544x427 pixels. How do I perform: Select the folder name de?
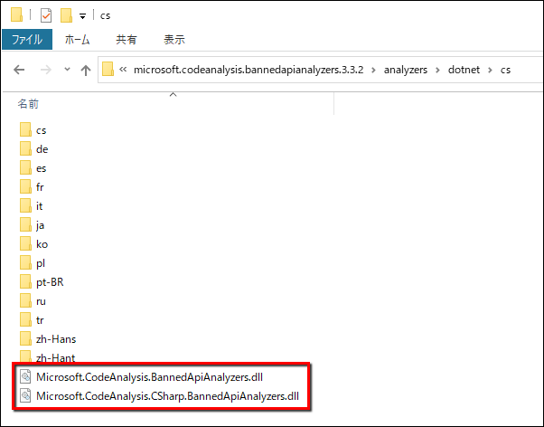42,149
